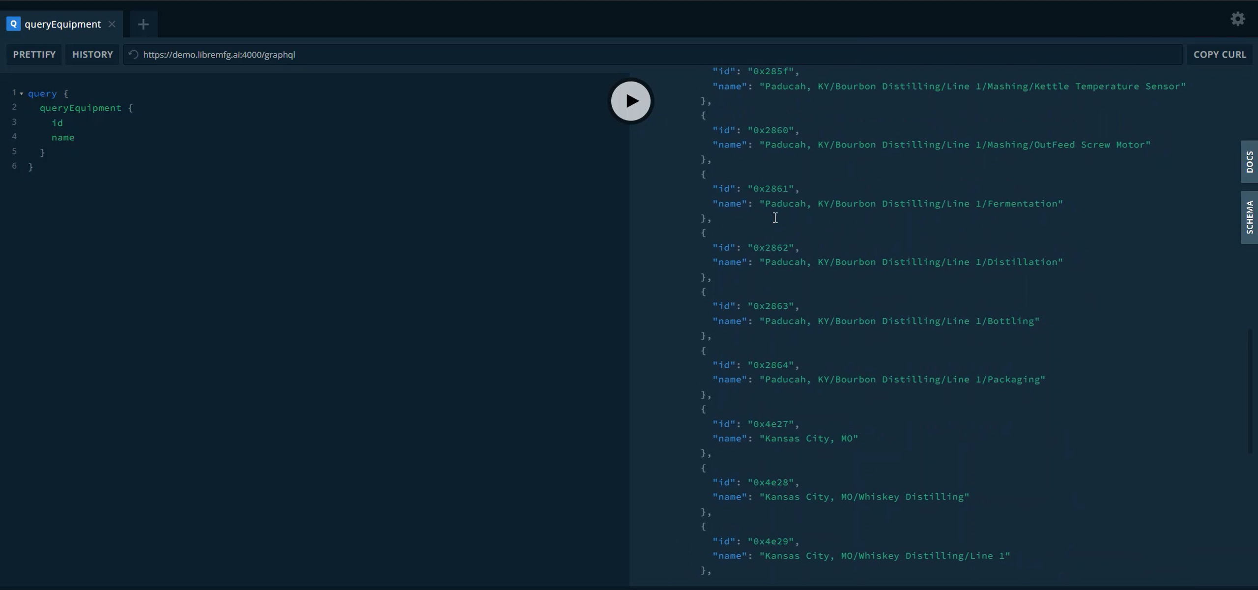
Task: Click the Play button to execute query
Action: point(630,100)
